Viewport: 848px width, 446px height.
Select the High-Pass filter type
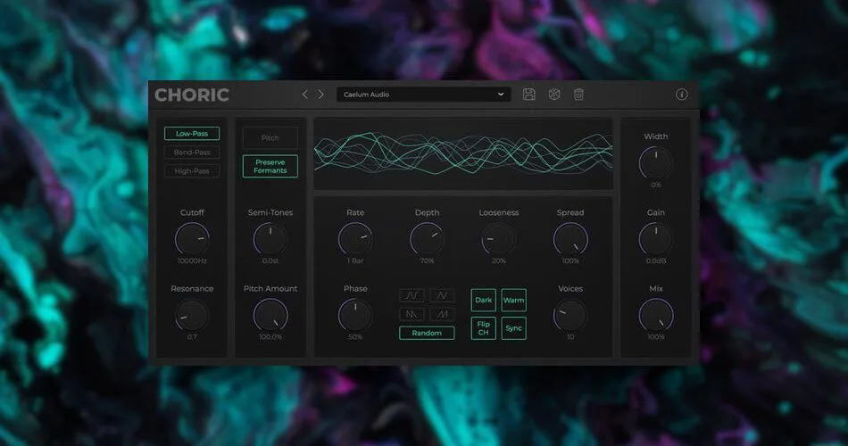tap(192, 171)
